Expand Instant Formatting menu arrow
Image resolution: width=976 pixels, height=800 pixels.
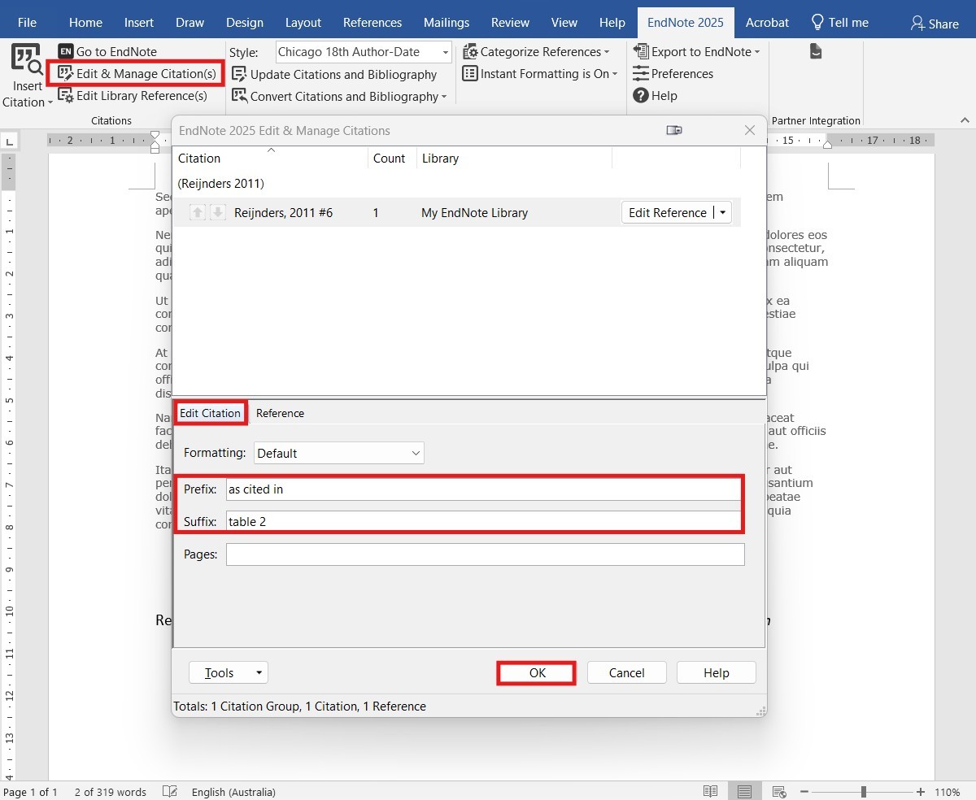click(x=615, y=74)
